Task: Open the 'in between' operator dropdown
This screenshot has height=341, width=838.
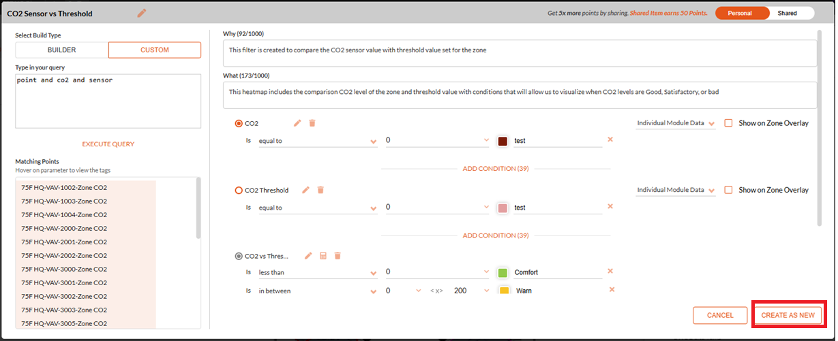Action: (x=318, y=291)
